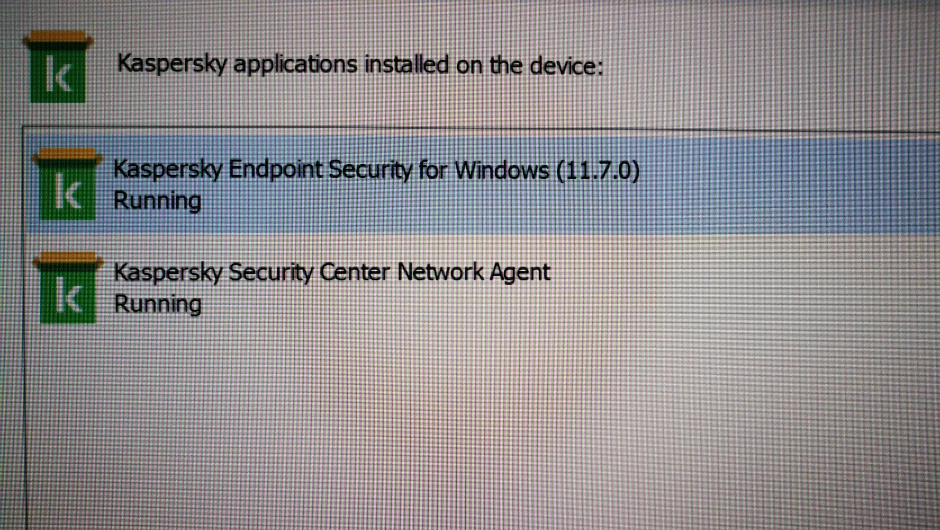Click the Running status under Network Agent

point(158,304)
